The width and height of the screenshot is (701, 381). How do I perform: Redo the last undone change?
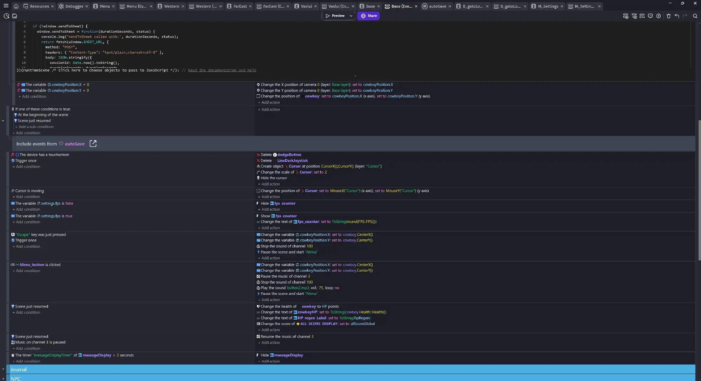[685, 16]
